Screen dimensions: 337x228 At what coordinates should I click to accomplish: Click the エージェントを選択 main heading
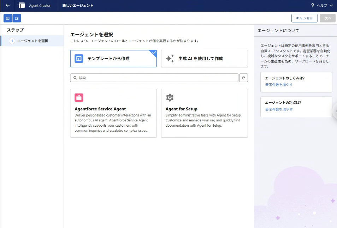(x=91, y=35)
